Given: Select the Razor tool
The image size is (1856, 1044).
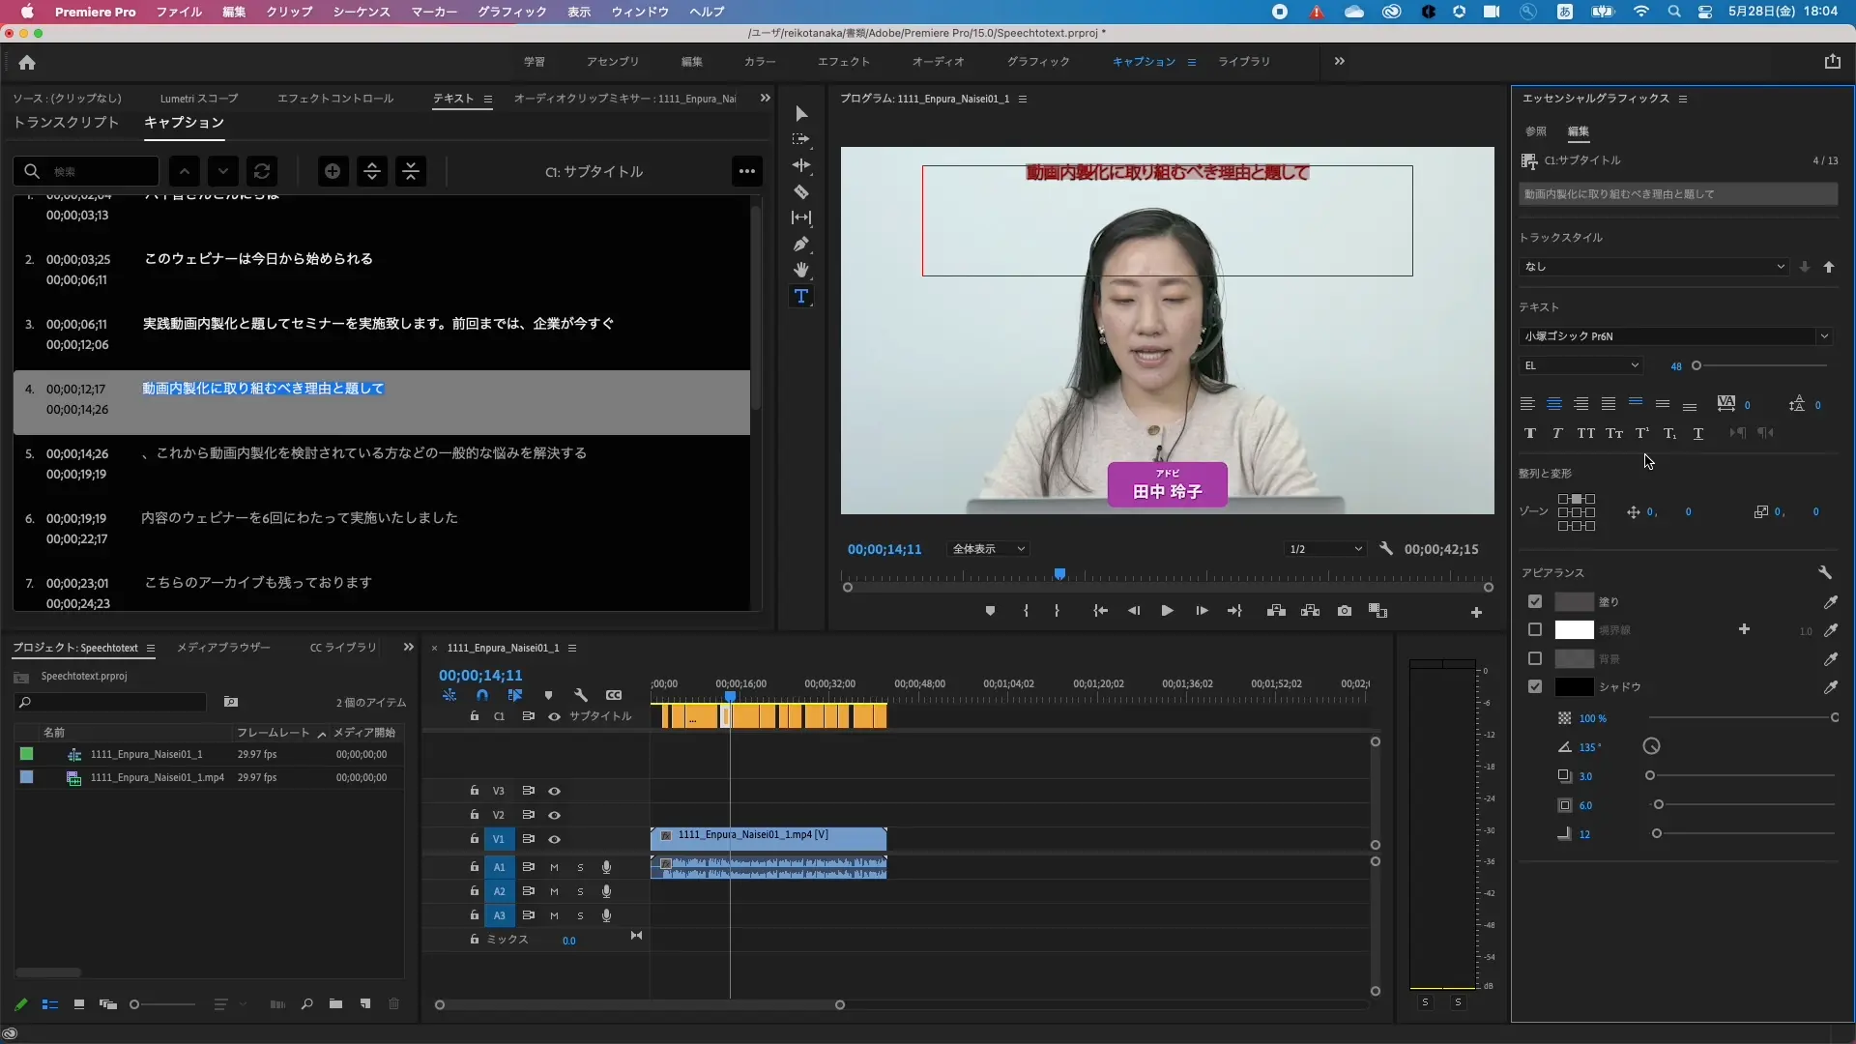Looking at the screenshot, I should (x=801, y=192).
